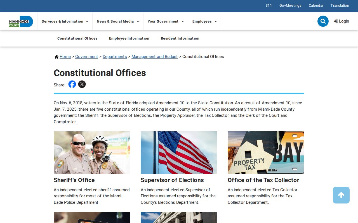Click the courthouse building image
Screen dimensions: 358x223
[179, 217]
